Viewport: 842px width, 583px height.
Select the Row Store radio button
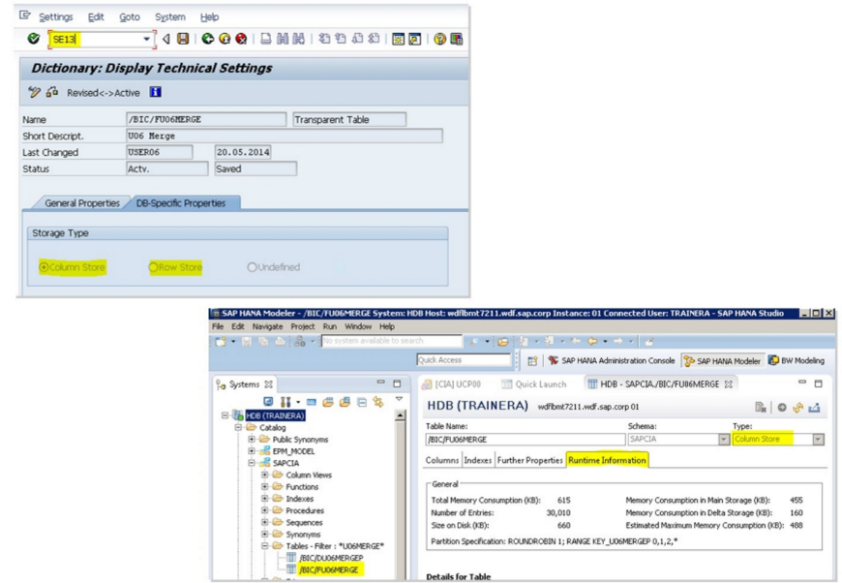pyautogui.click(x=154, y=267)
